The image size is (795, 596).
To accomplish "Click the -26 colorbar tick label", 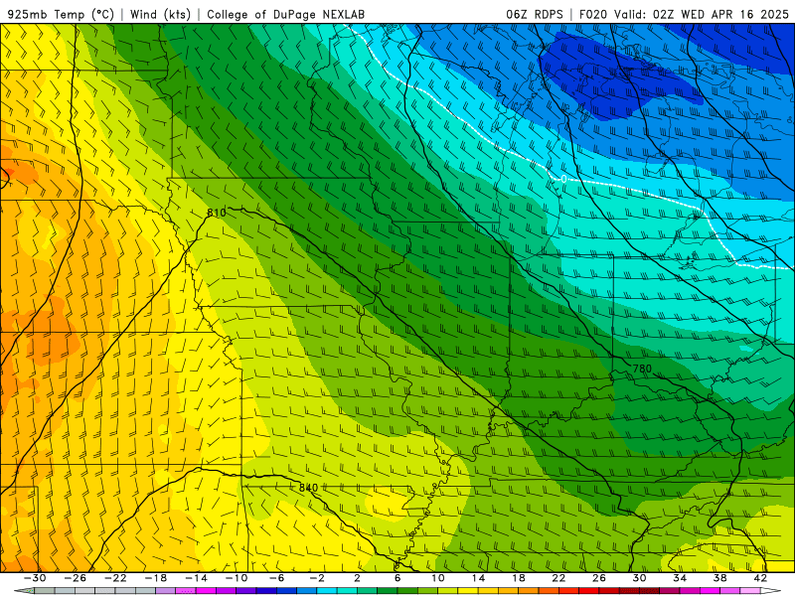I will pos(76,578).
